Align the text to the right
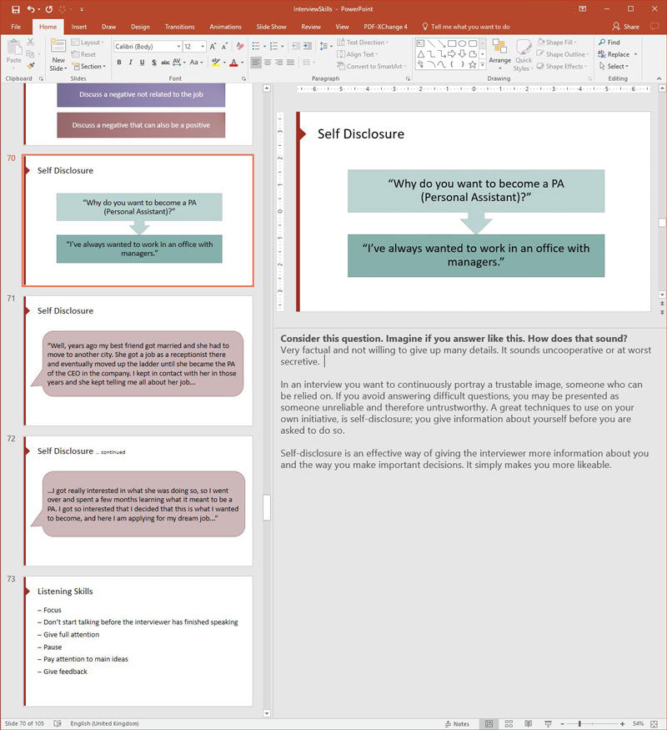 (278, 62)
